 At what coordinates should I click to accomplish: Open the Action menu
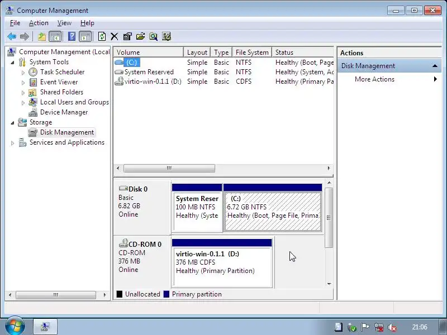pyautogui.click(x=39, y=23)
